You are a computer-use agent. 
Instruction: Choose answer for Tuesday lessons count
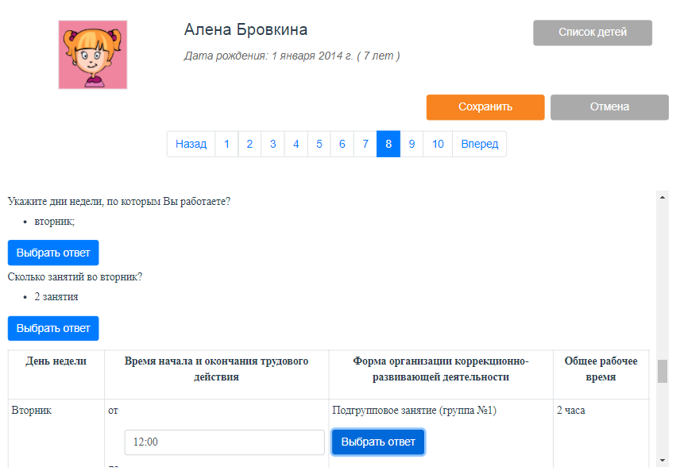point(53,328)
